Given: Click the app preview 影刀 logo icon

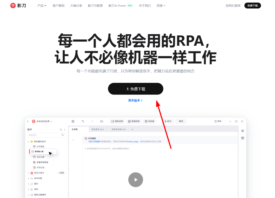Looking at the screenshot, I should (x=34, y=121).
